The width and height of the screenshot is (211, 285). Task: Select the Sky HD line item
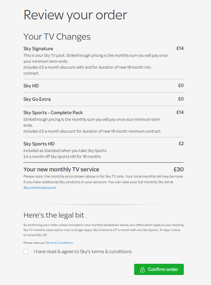[31, 86]
